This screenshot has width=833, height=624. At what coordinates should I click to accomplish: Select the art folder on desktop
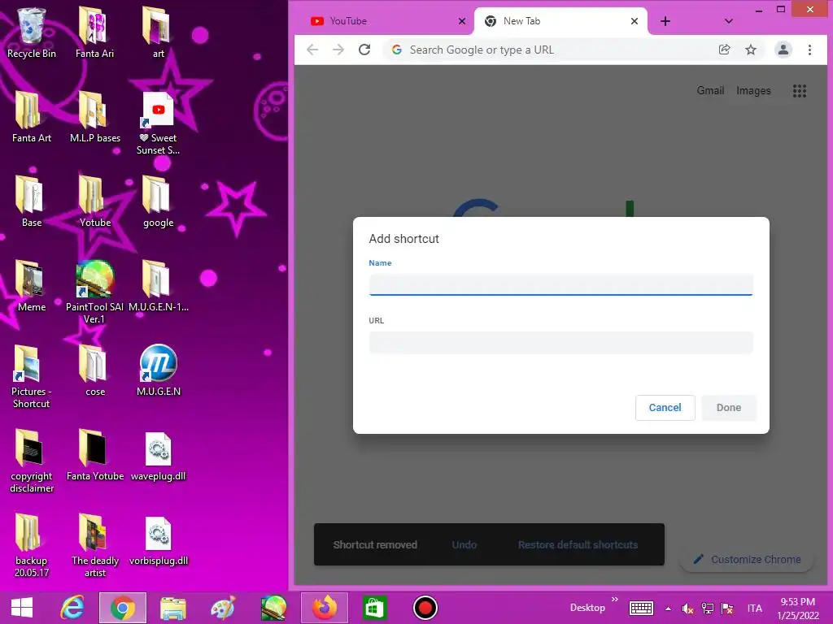click(x=158, y=32)
